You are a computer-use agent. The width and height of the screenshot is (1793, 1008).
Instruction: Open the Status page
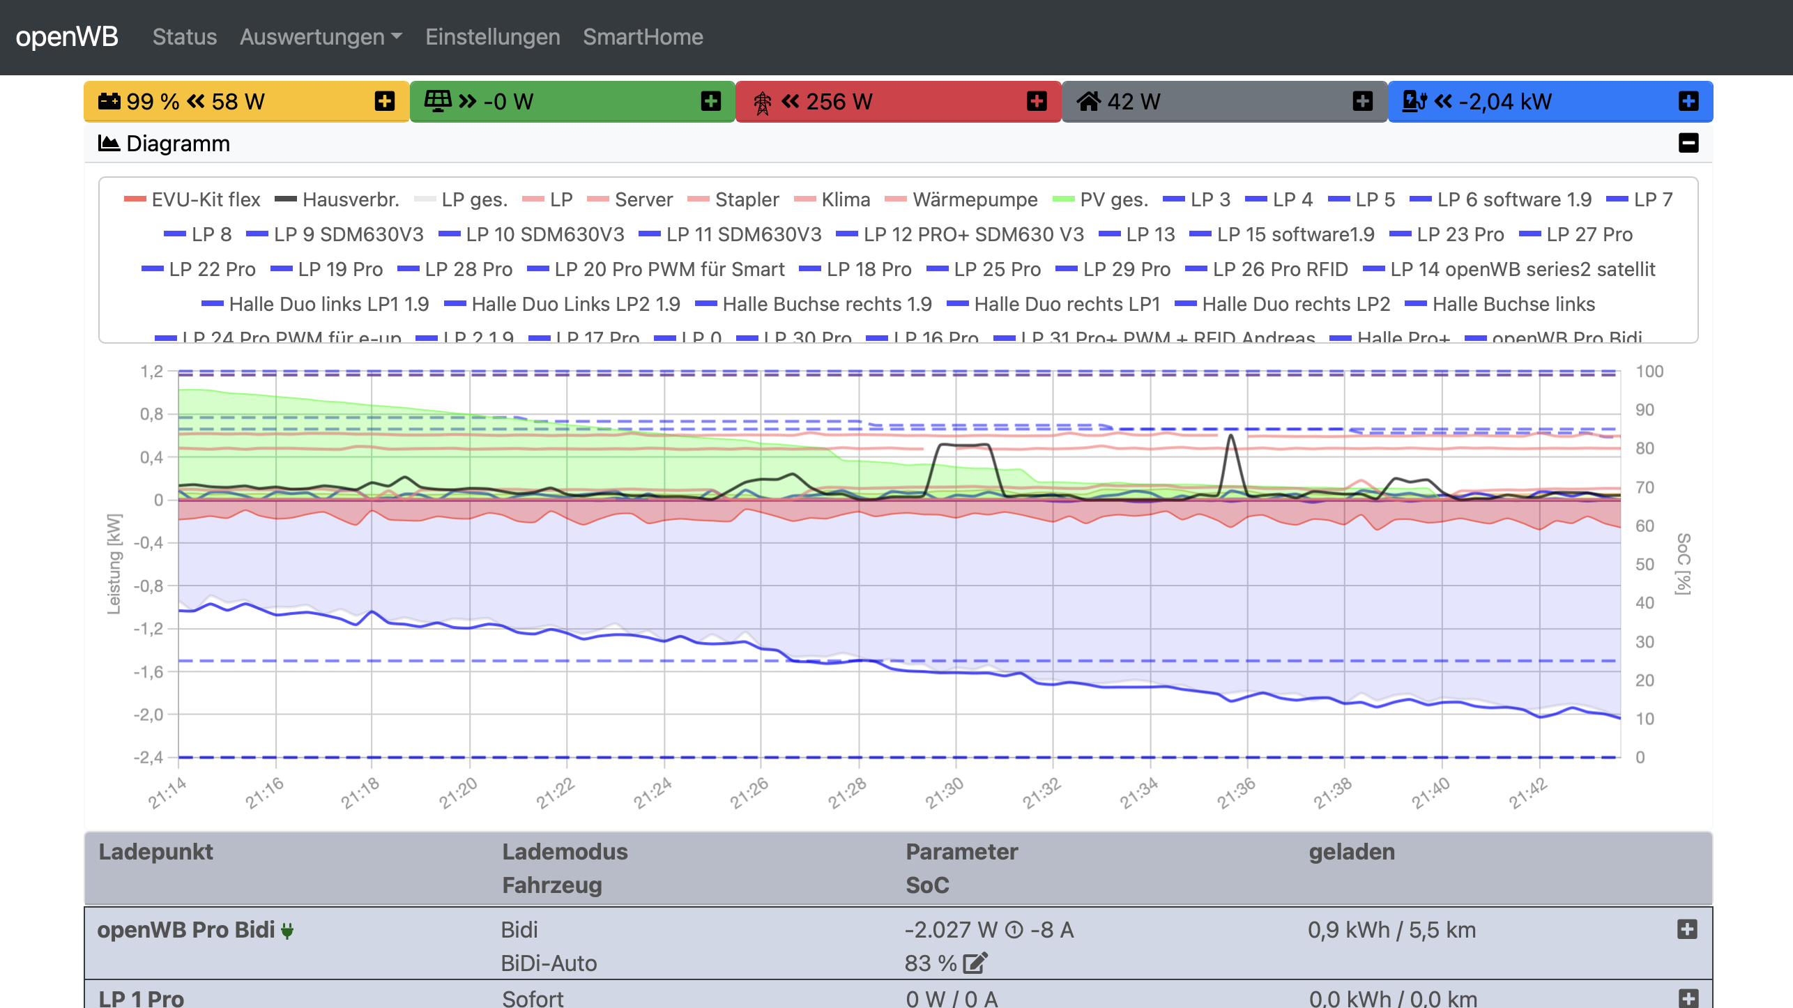(185, 37)
